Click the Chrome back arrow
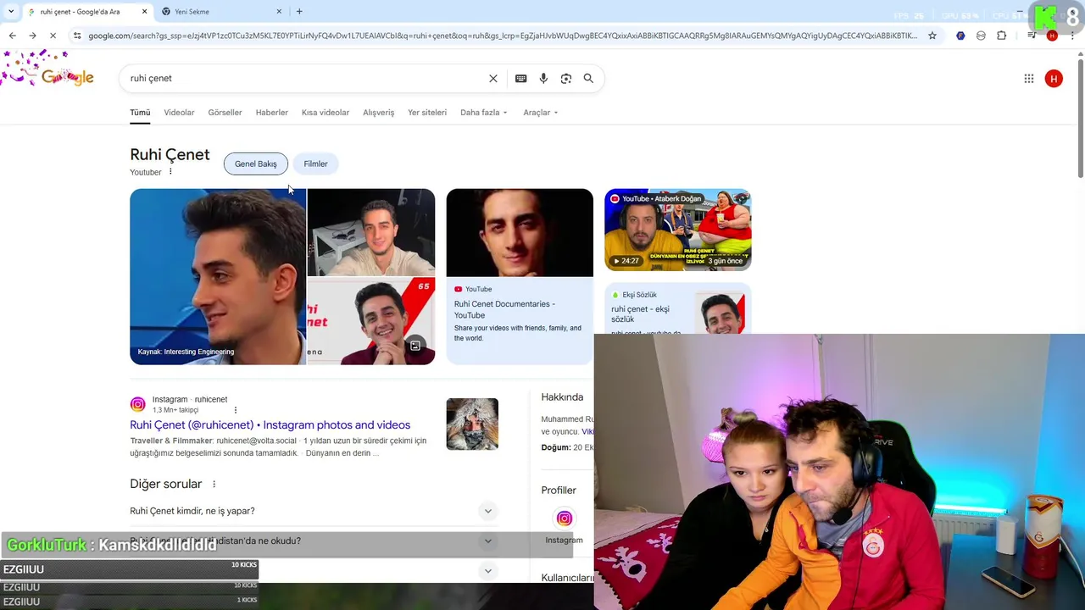The image size is (1085, 610). [12, 36]
